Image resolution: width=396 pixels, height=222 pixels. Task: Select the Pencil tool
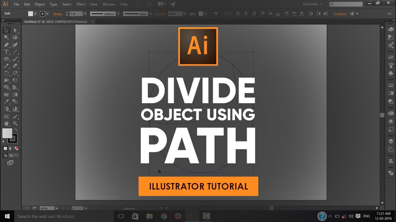click(6, 66)
